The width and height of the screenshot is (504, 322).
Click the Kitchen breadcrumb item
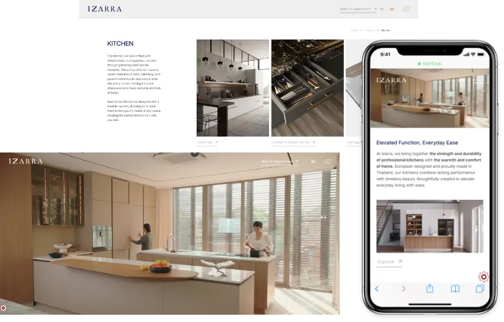click(x=385, y=30)
